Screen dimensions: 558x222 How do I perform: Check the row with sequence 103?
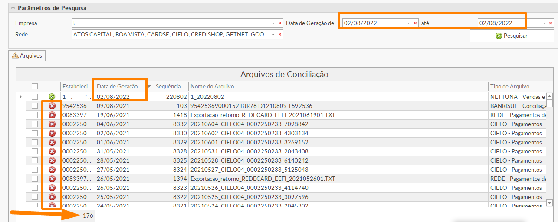pos(35,106)
